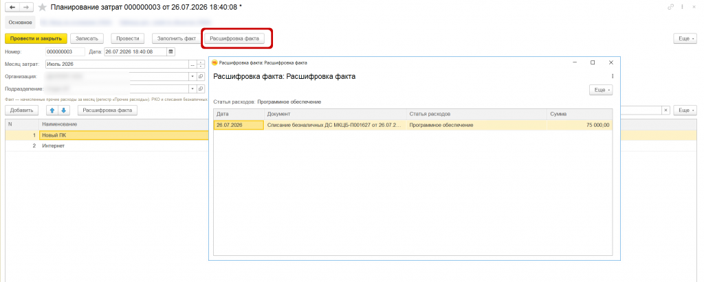Image resolution: width=704 pixels, height=282 pixels.
Task: Open calendar picker next to Дата field
Action: tap(170, 51)
